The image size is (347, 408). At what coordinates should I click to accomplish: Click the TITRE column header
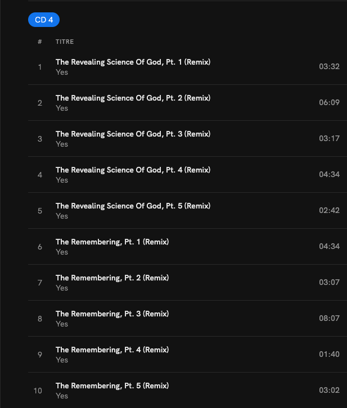65,42
